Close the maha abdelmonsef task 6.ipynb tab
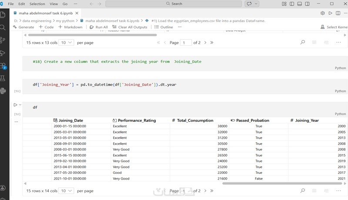 click(77, 13)
